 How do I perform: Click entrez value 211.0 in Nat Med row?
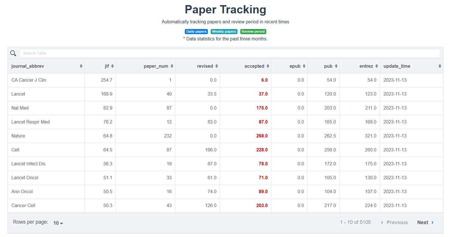pyautogui.click(x=371, y=108)
